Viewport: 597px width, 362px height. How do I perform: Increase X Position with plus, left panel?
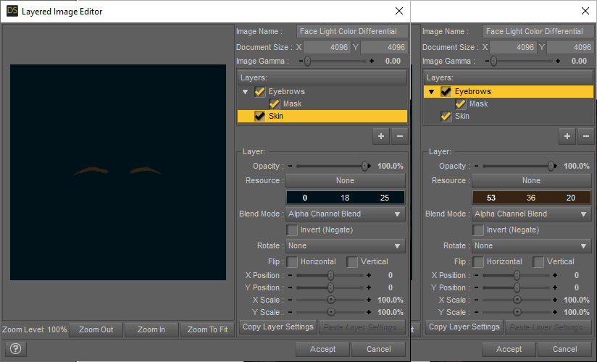(369, 275)
